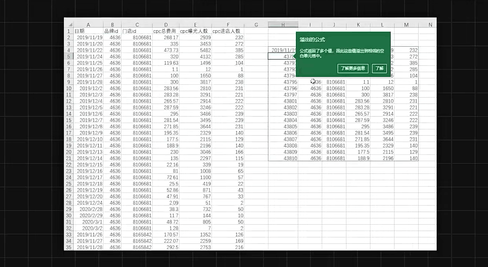Click column K cell showing 188.9
This screenshot has width=488, height=267.
(x=358, y=158)
